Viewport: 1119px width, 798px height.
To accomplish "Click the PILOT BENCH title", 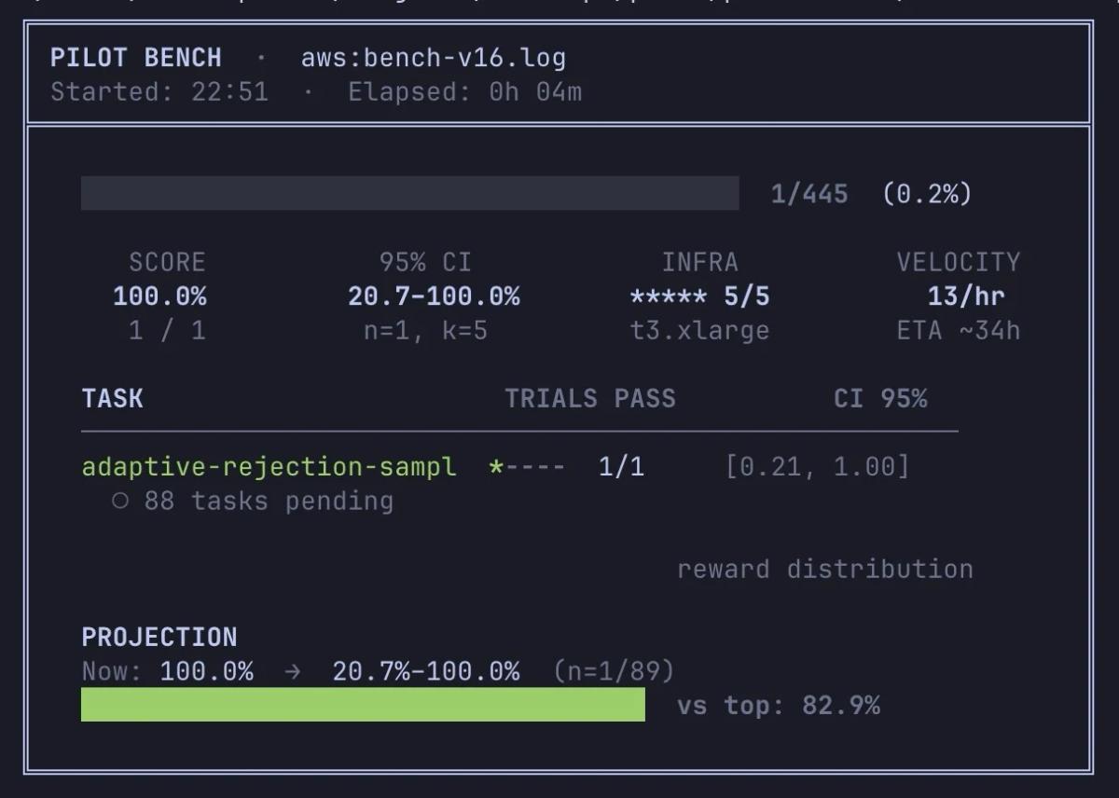I will click(x=136, y=58).
